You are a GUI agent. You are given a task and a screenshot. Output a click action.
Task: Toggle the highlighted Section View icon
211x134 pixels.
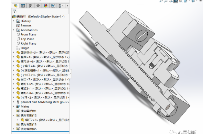pyautogui.click(x=176, y=1)
